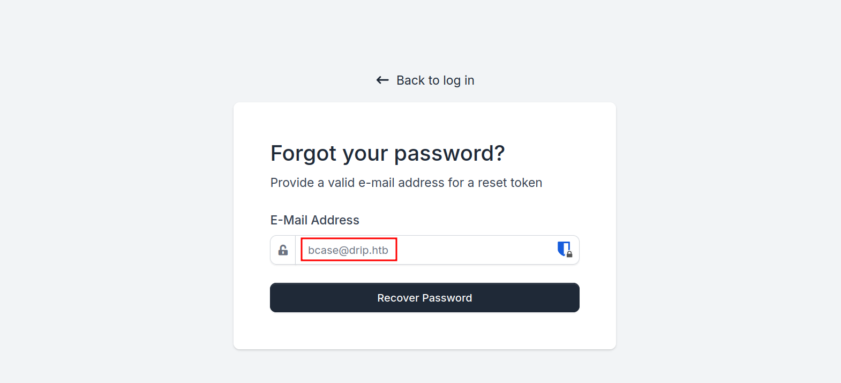The image size is (841, 383).
Task: Click the bcase@drip.htb placeholder text
Action: coord(348,250)
